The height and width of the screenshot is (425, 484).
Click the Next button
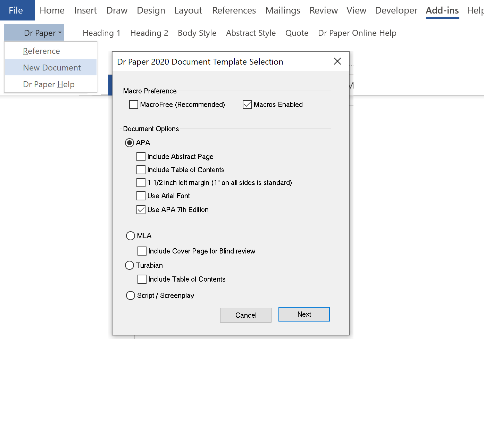tap(304, 314)
